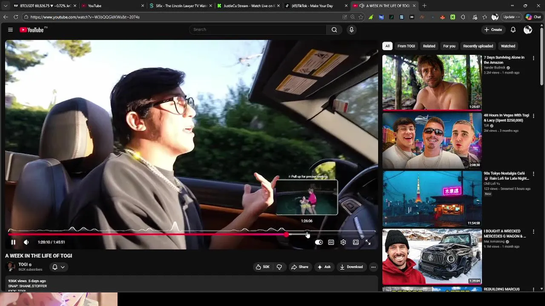Image resolution: width=545 pixels, height=306 pixels.
Task: Click Create button in header
Action: point(493,30)
